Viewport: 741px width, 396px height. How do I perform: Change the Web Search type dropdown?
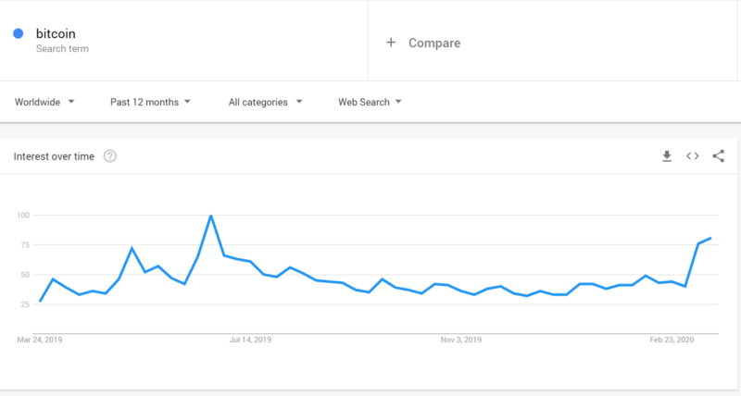point(370,102)
